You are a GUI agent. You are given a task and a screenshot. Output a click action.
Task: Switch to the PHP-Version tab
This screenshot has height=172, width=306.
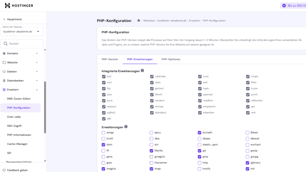pyautogui.click(x=110, y=59)
